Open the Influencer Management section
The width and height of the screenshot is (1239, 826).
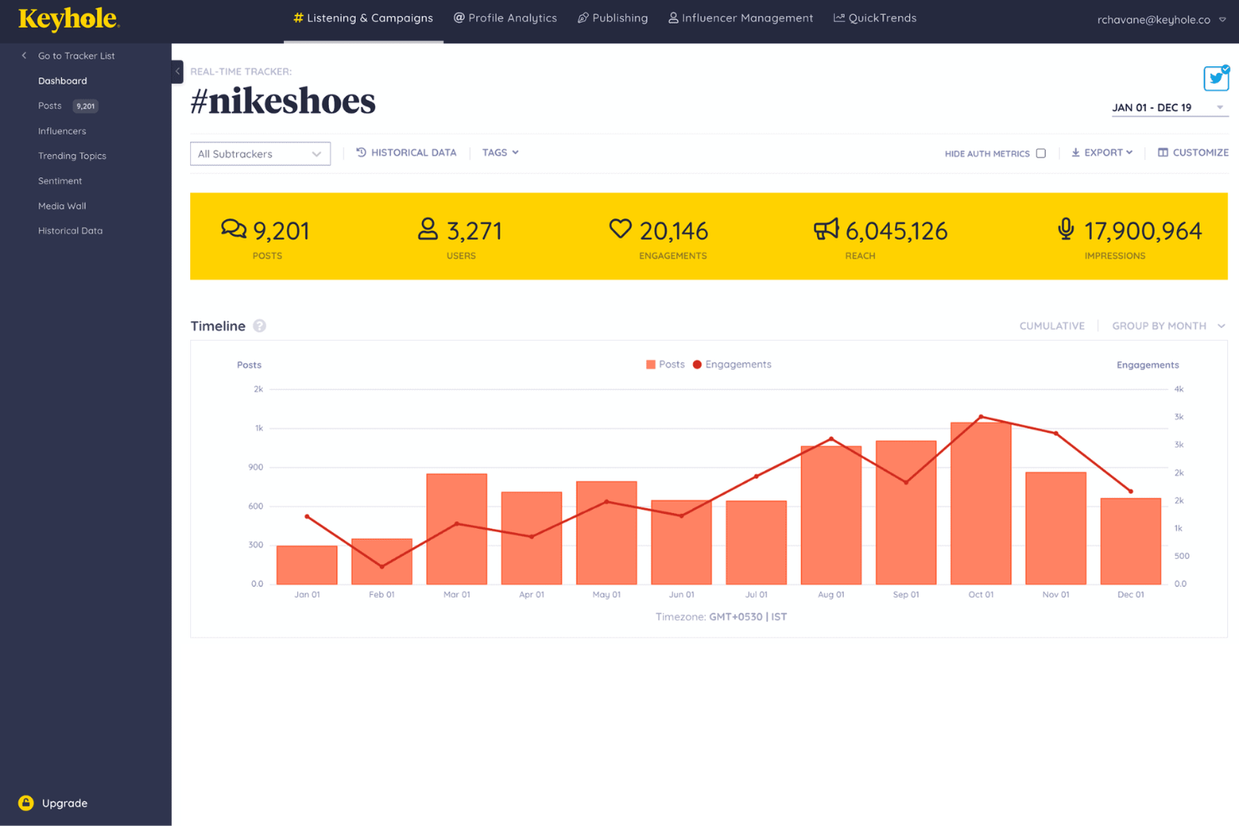(x=740, y=18)
